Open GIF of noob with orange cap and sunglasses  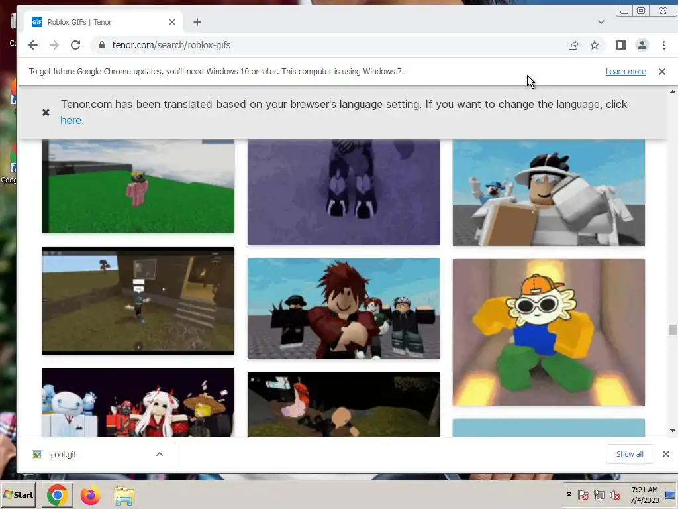tap(549, 333)
